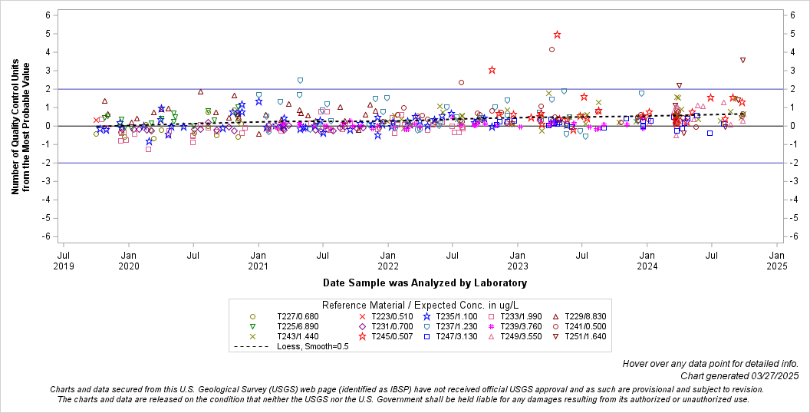Select the T233/1.990 pink square legend marker
The image size is (810, 413).
coord(491,316)
